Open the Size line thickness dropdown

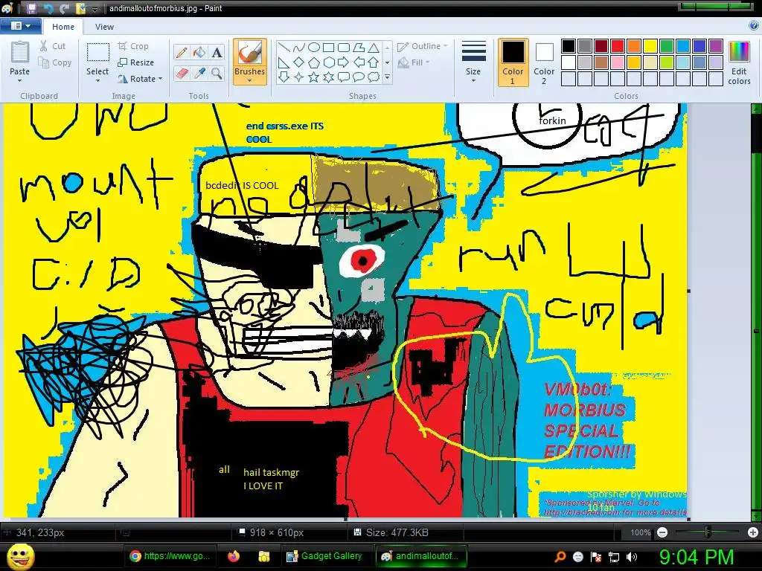tap(473, 63)
